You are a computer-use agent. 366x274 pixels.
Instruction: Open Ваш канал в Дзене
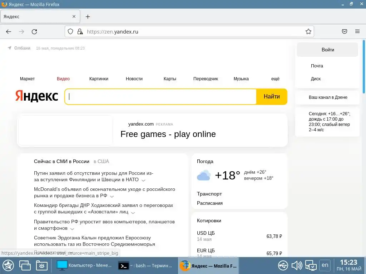click(328, 97)
